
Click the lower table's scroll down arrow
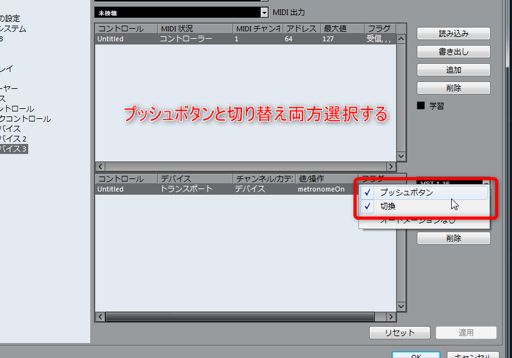pos(401,307)
